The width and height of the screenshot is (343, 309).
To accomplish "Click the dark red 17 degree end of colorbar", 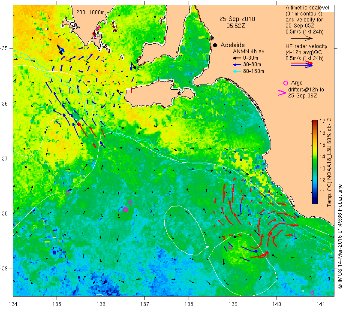I will click(x=315, y=121).
